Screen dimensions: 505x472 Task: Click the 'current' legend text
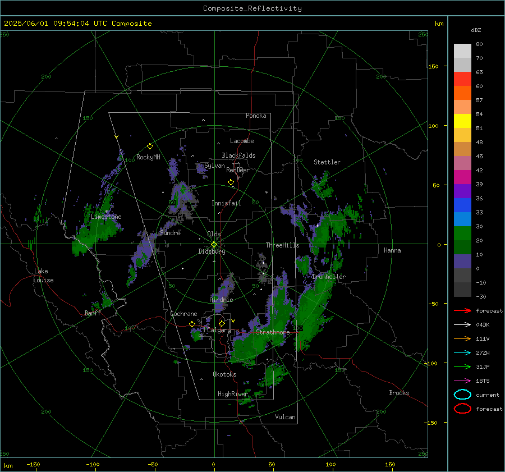pos(488,395)
